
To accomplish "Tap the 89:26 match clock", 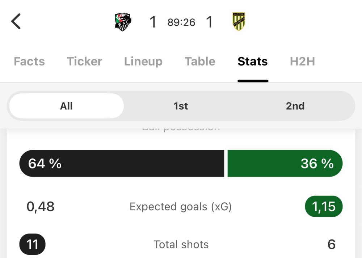I will (181, 22).
